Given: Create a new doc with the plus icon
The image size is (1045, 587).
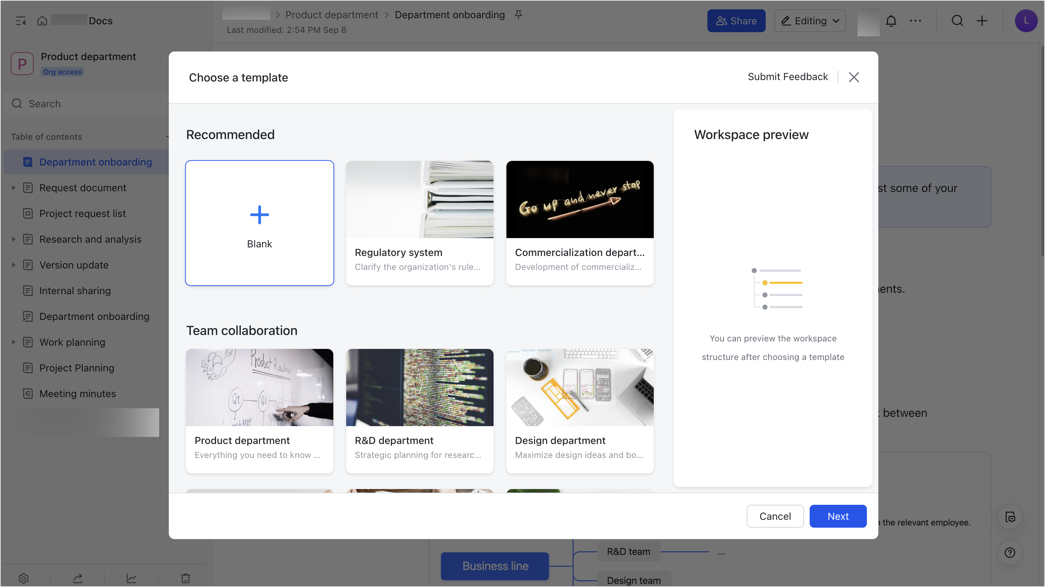Looking at the screenshot, I should click(982, 21).
